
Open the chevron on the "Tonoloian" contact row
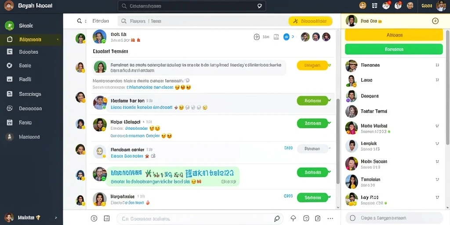point(437,180)
